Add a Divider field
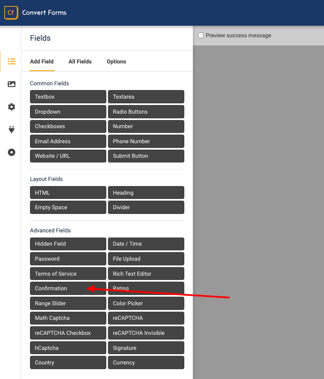 point(146,208)
